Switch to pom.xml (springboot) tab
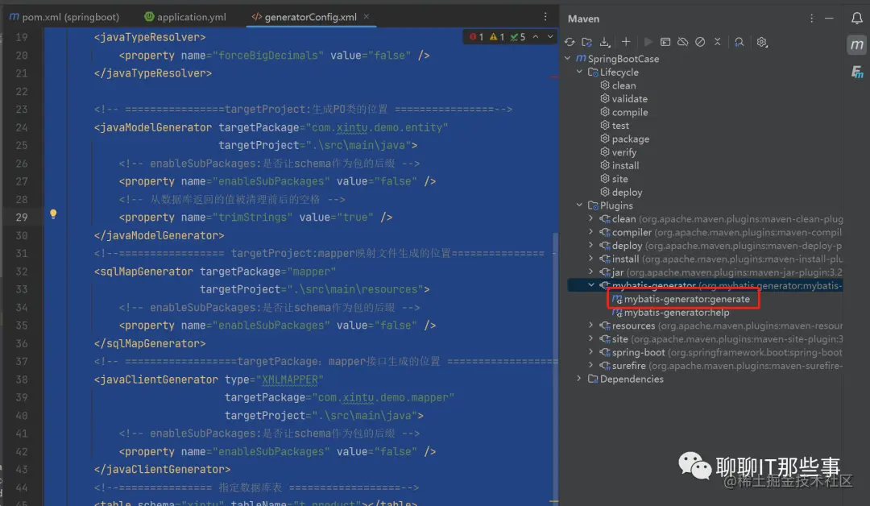The height and width of the screenshot is (506, 870). pyautogui.click(x=64, y=17)
